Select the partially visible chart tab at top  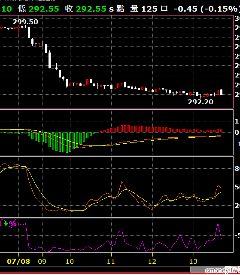point(30,0)
